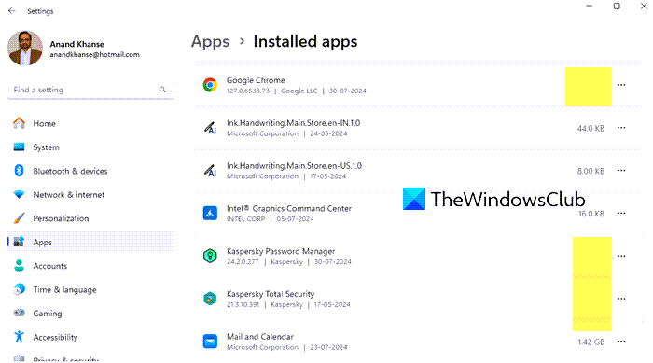Click the Apps breadcrumb link
The width and height of the screenshot is (653, 363).
tap(210, 42)
